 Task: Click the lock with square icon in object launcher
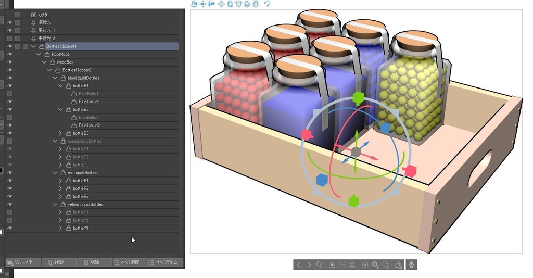398,265
